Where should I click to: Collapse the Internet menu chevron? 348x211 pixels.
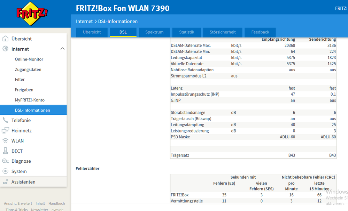point(63,49)
